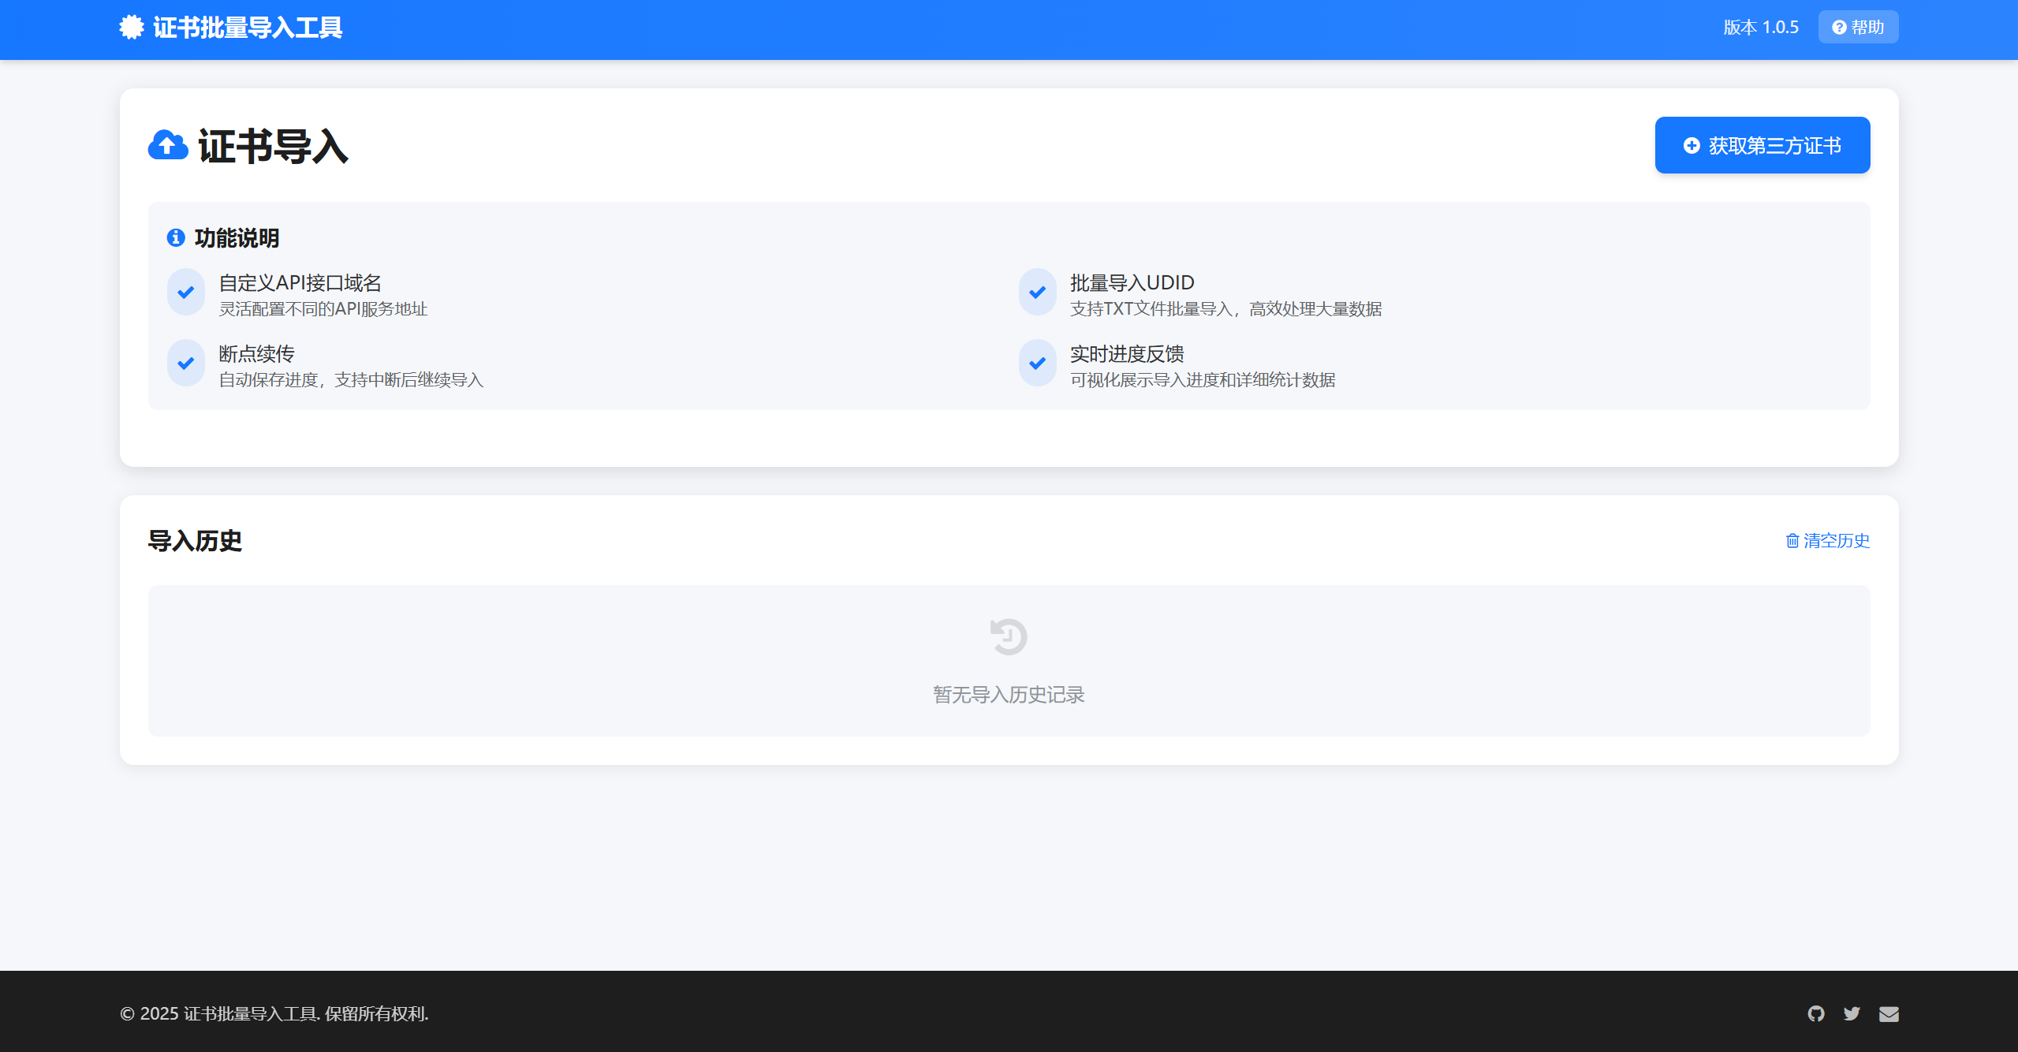Click the 证书批量导入工具 header title
The image size is (2018, 1052).
click(x=248, y=28)
